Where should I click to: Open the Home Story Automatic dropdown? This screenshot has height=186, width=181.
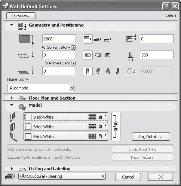[42, 88]
